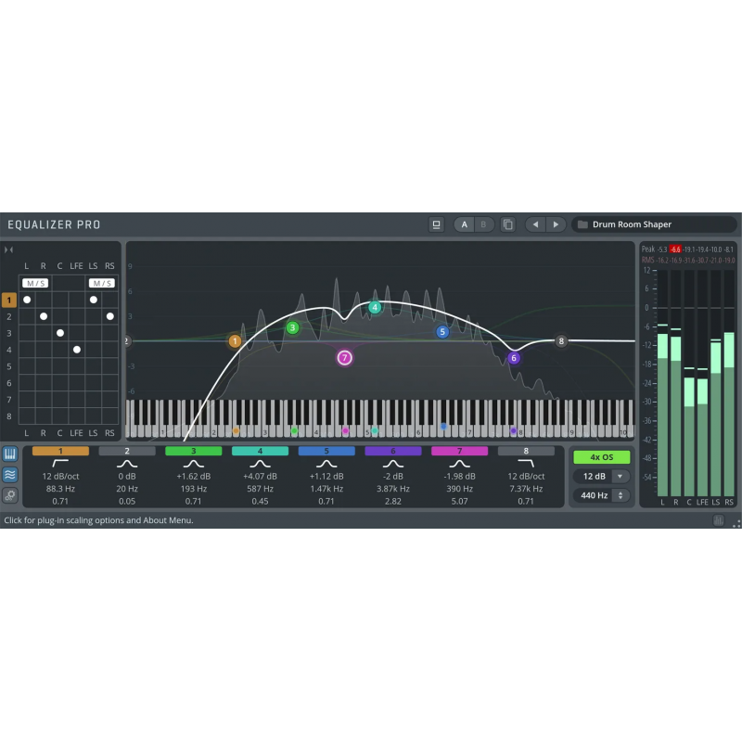The height and width of the screenshot is (742, 742).
Task: Open the preset folder icon
Action: coord(582,224)
